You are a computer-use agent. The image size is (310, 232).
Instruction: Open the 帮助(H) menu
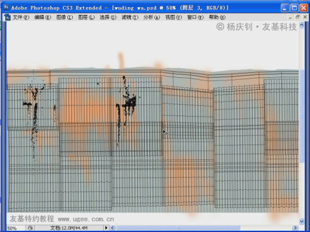(217, 17)
